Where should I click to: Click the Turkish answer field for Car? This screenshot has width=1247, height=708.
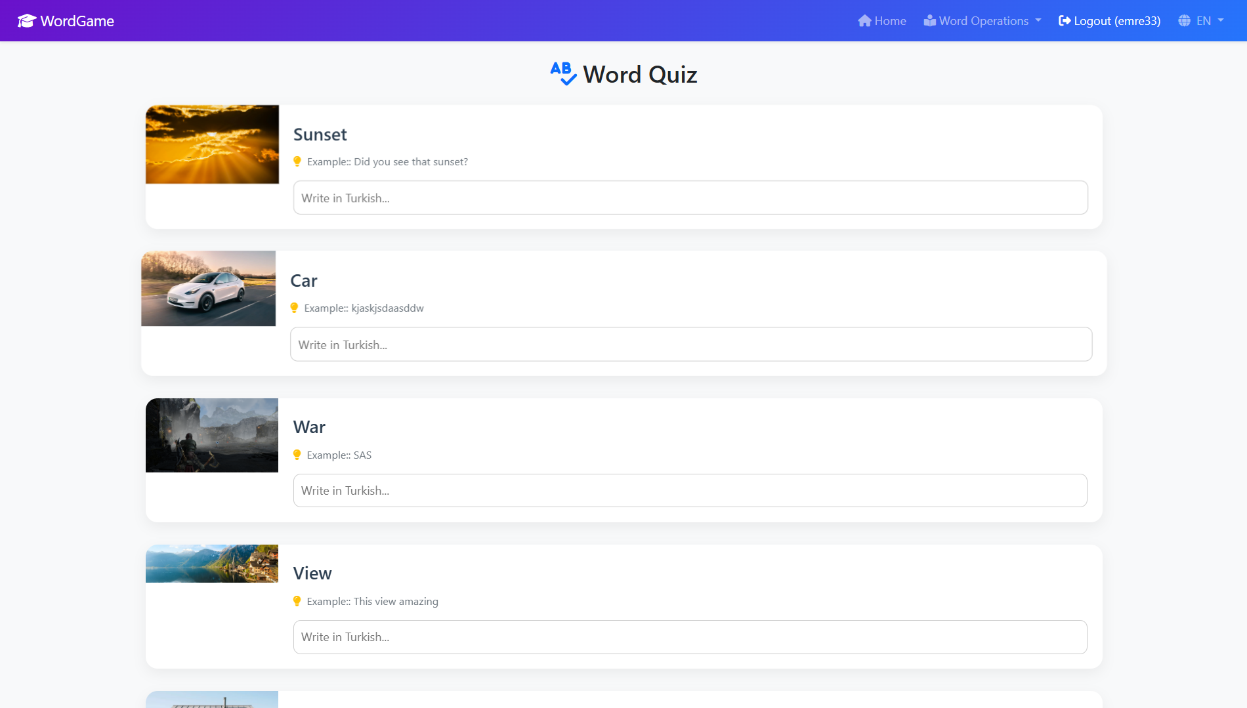(690, 344)
